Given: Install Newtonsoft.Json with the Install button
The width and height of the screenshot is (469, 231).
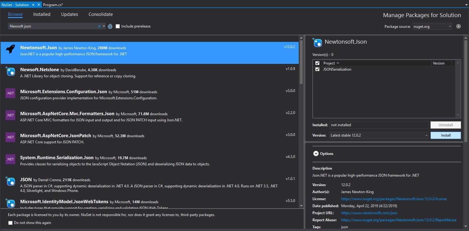Looking at the screenshot, I should coord(445,135).
